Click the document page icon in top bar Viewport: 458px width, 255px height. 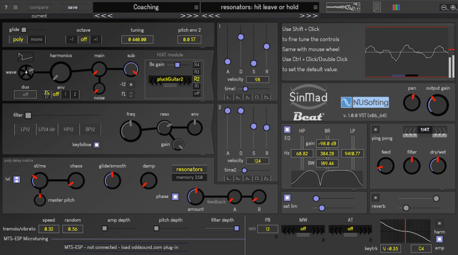point(376,8)
